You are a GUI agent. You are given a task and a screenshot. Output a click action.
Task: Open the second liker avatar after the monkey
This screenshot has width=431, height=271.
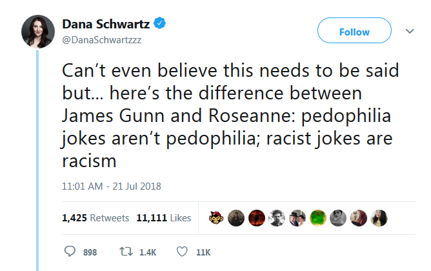click(x=237, y=218)
